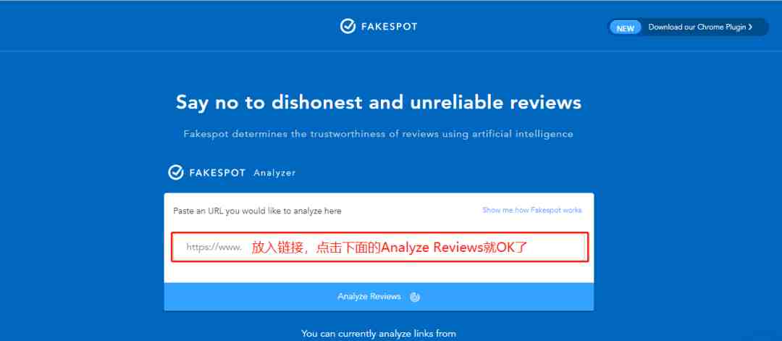Click the chevron arrow after Chrome Plugin
This screenshot has width=782, height=341.
pos(750,28)
